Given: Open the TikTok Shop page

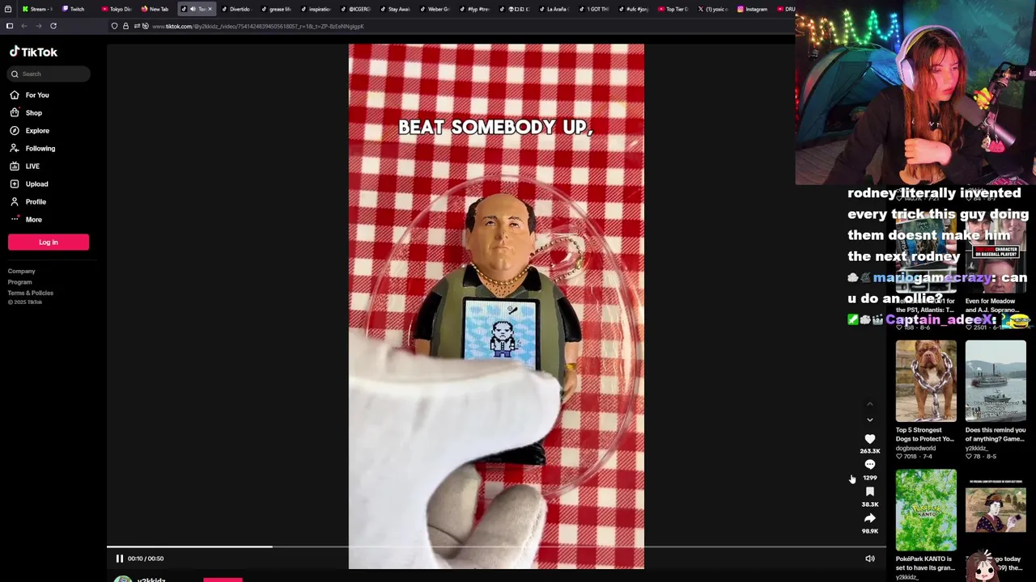Looking at the screenshot, I should coord(27,112).
